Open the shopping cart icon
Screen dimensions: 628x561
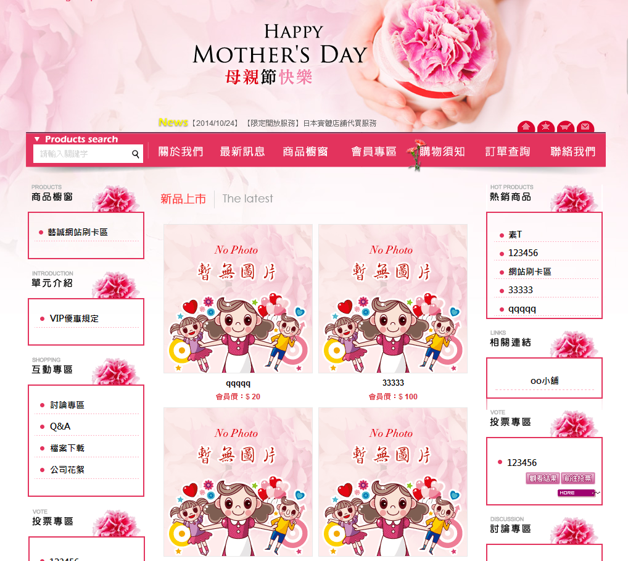click(565, 127)
